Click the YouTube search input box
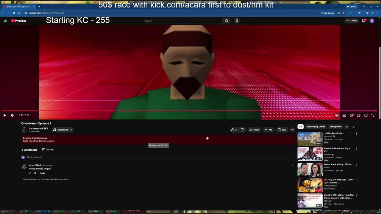381x214 pixels. (x=182, y=21)
